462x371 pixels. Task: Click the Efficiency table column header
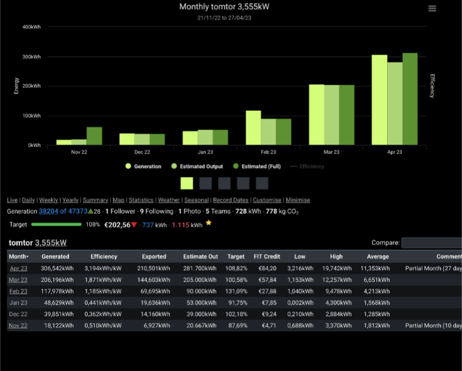pos(104,256)
